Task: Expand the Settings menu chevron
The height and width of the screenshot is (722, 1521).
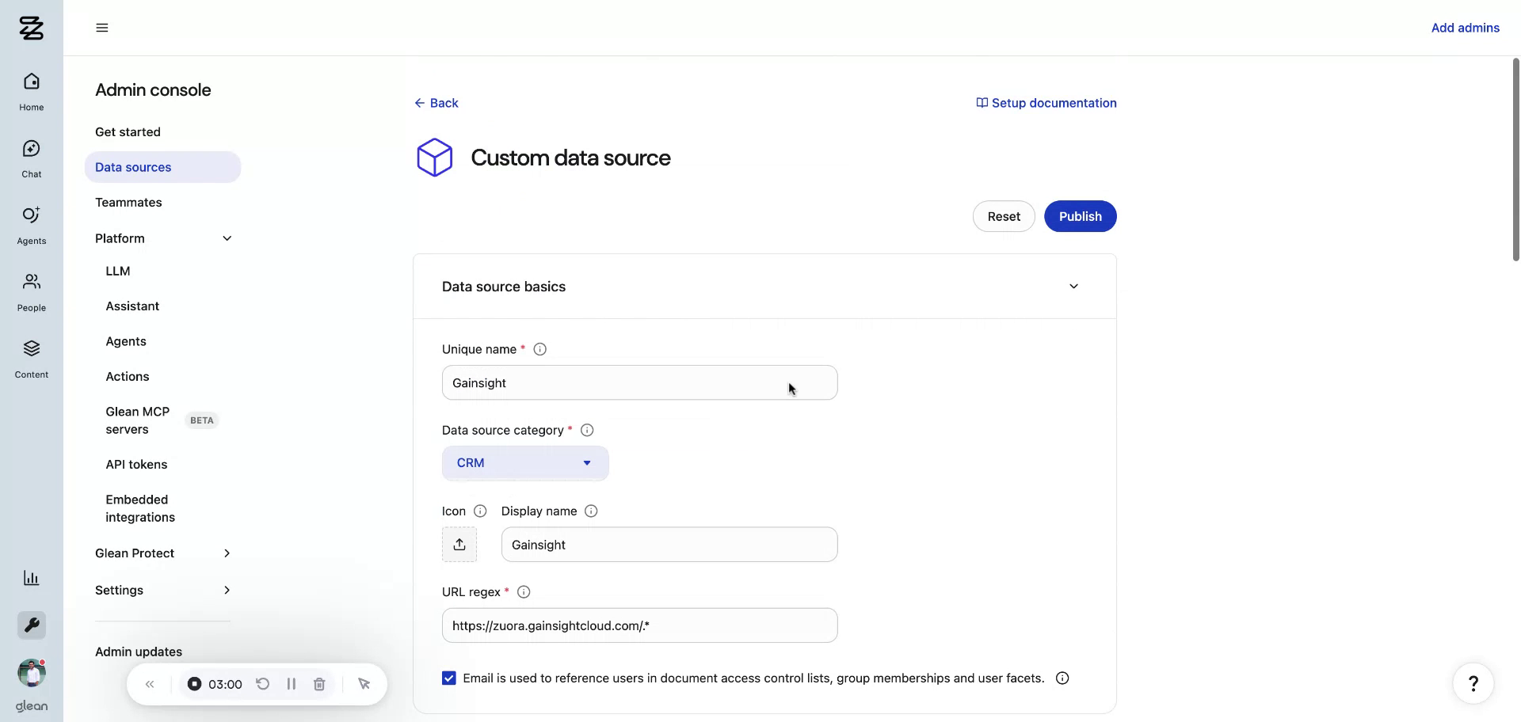Action: pyautogui.click(x=227, y=590)
